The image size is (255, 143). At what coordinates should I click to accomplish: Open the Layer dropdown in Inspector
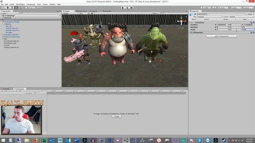[x=241, y=17]
